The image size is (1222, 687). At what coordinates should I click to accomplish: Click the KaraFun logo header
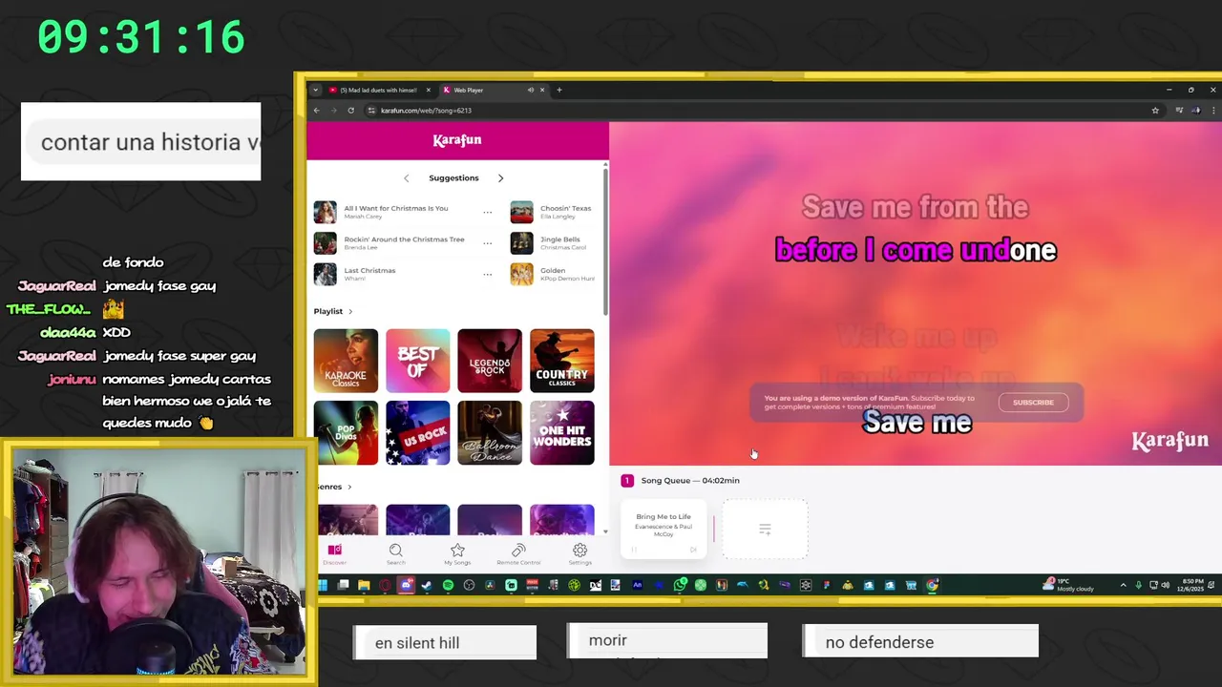point(457,140)
